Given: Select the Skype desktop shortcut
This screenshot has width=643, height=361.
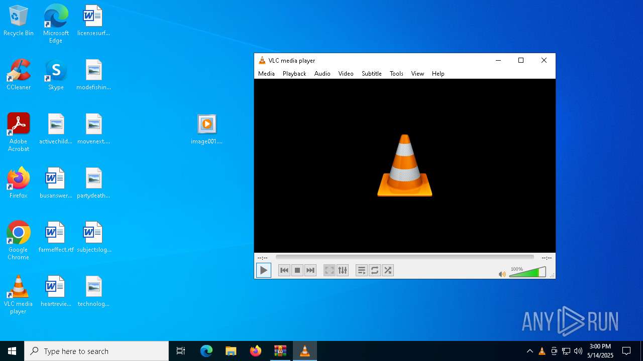Looking at the screenshot, I should [x=56, y=75].
